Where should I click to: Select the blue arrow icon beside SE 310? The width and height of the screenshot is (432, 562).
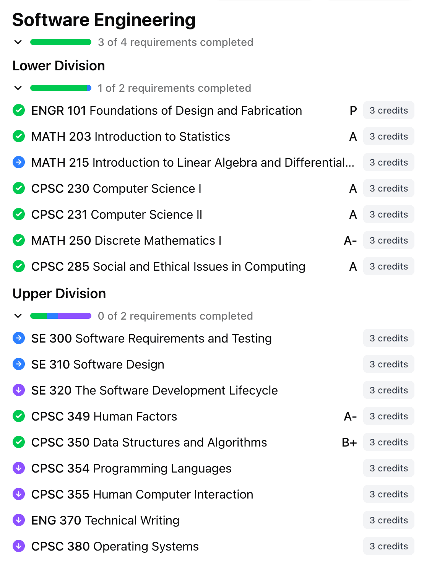pyautogui.click(x=18, y=364)
